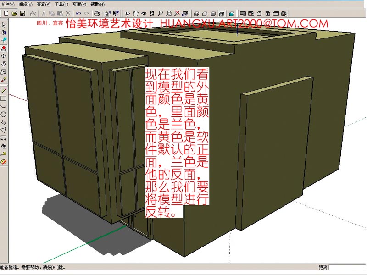The image size is (367, 275).
Task: Click the Zoom Extents icon
Action: [x=177, y=13]
